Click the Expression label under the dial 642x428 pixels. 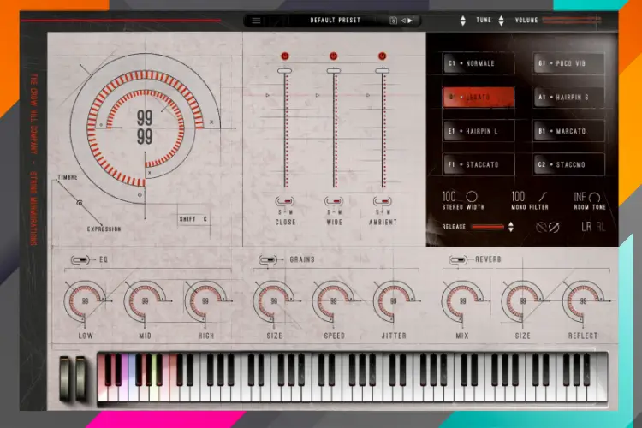tap(104, 229)
